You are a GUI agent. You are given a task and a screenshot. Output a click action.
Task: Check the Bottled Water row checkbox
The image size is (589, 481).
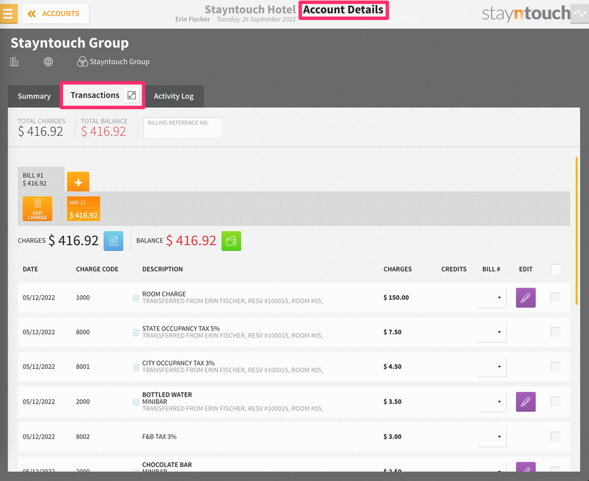tap(555, 402)
